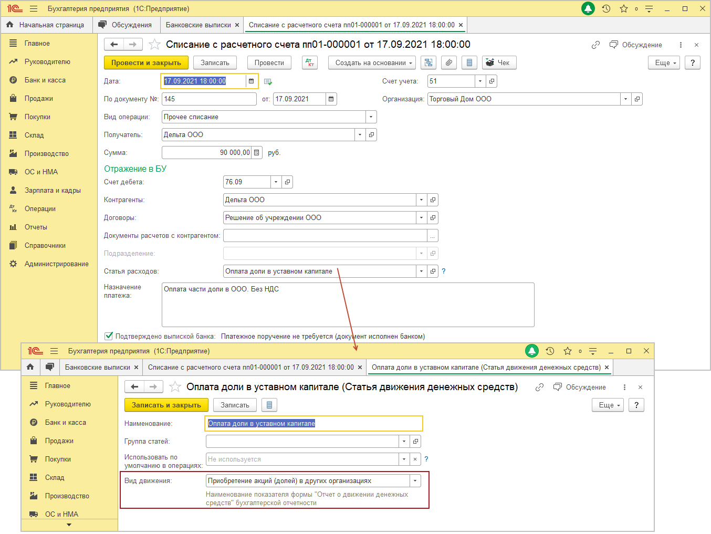Open calendar picker for the Дата field
Screen dimensions: 711x534
252,81
